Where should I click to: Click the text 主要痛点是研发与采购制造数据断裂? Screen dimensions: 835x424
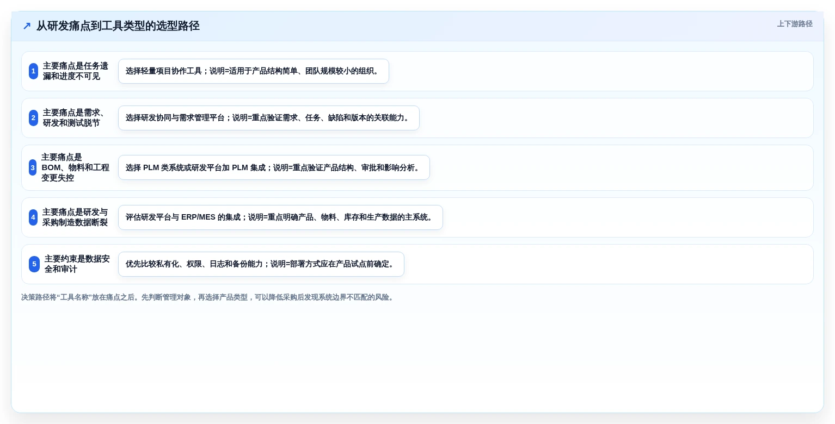click(x=75, y=217)
